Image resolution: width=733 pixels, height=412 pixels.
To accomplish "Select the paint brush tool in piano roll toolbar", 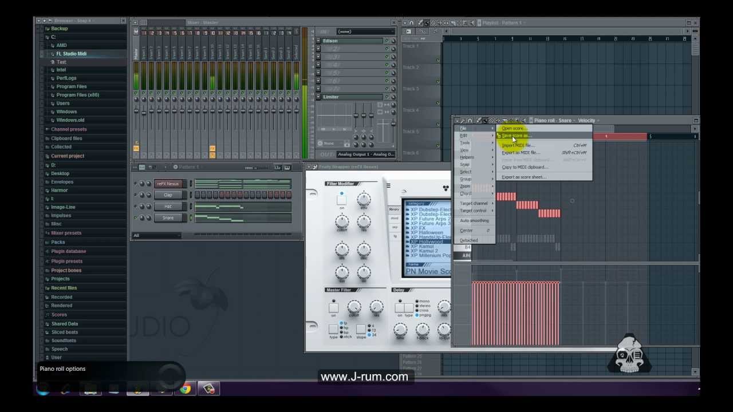I will [486, 120].
